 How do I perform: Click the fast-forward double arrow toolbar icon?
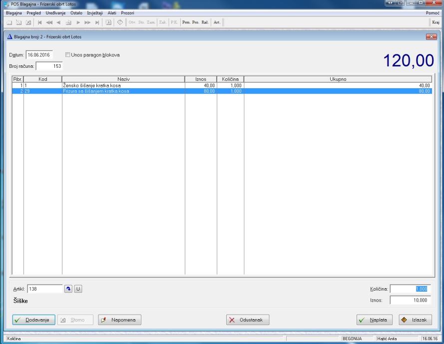[x=87, y=22]
